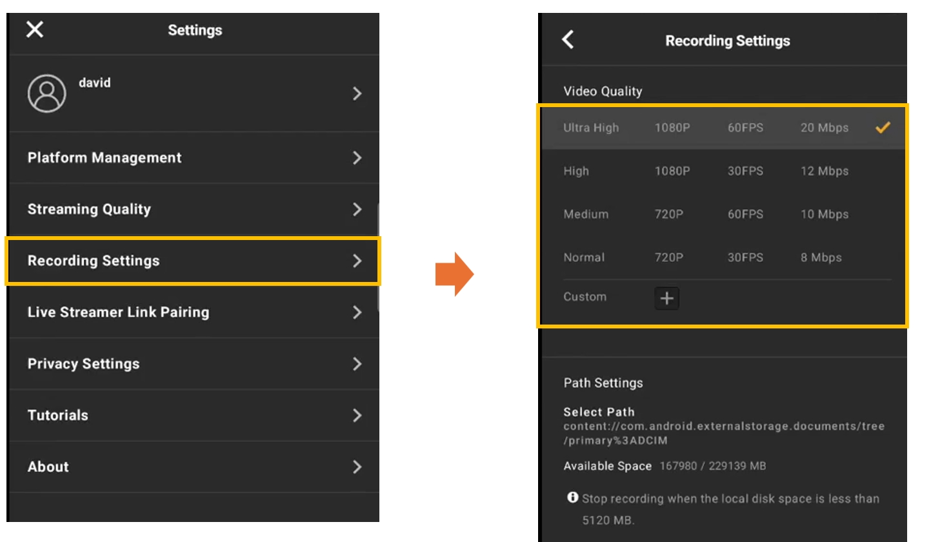Click the Settings list scrollbar
The width and height of the screenshot is (931, 542).
coord(378,257)
